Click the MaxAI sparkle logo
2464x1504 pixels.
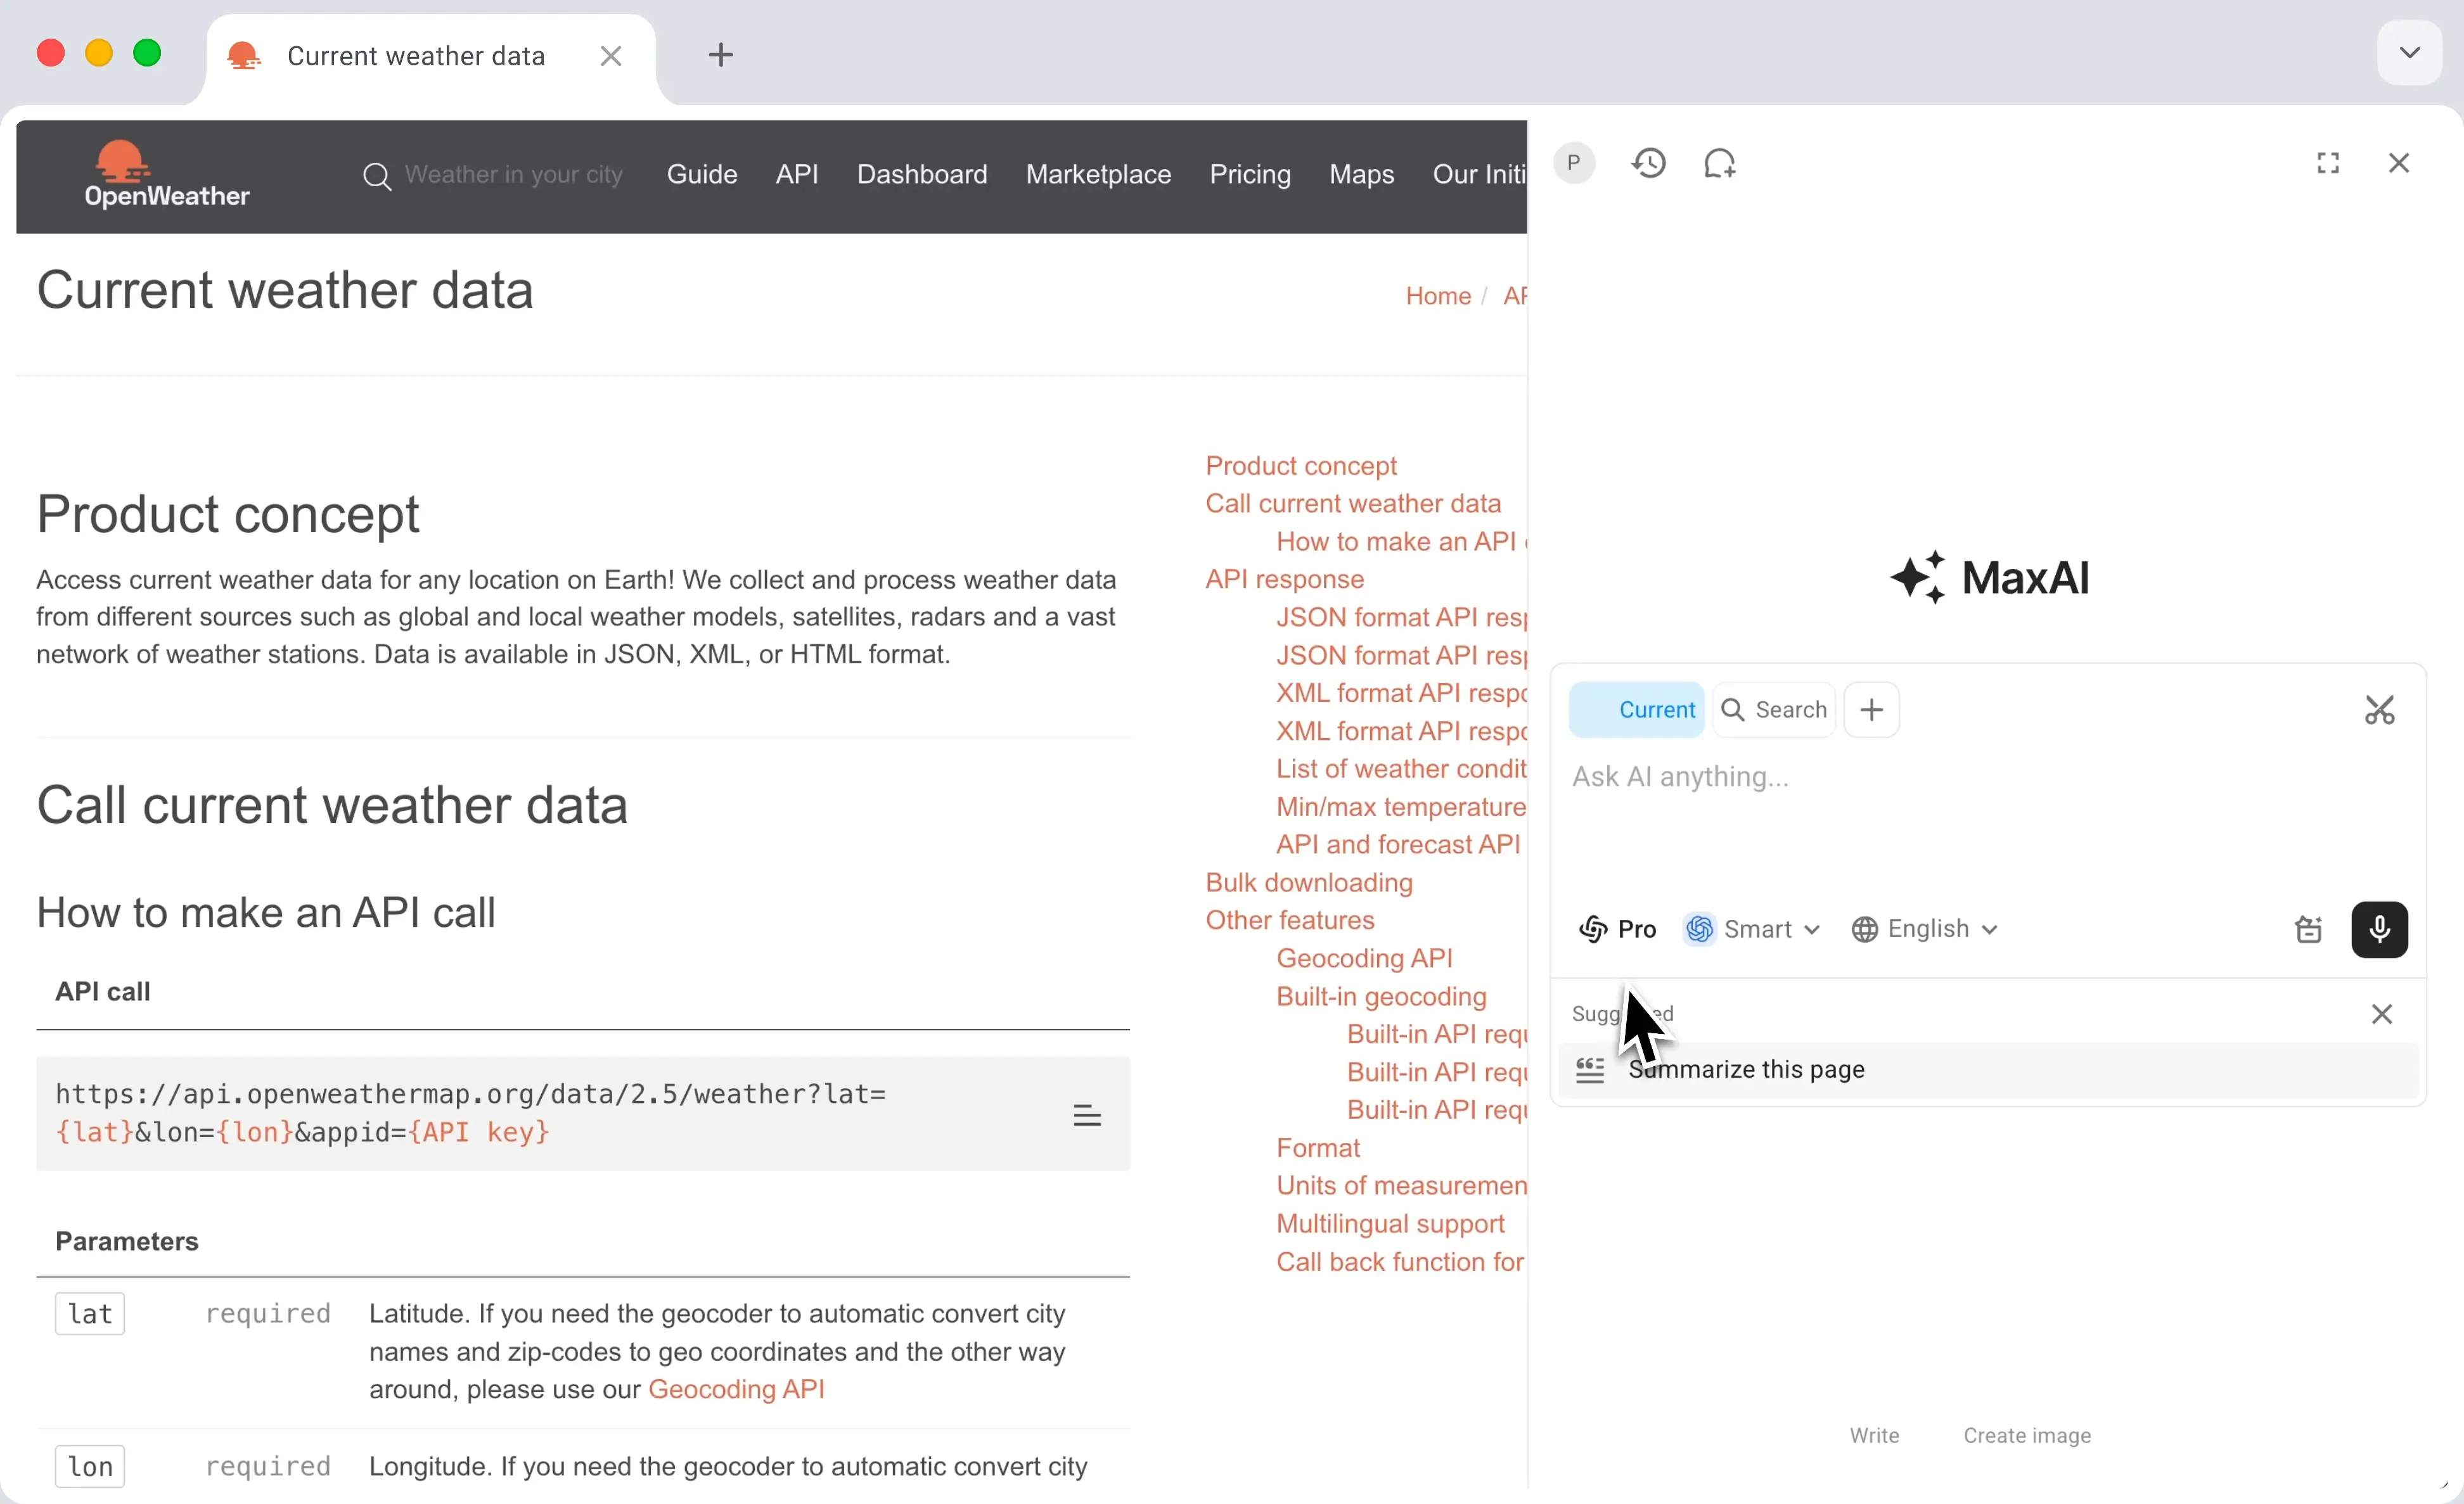(1917, 578)
